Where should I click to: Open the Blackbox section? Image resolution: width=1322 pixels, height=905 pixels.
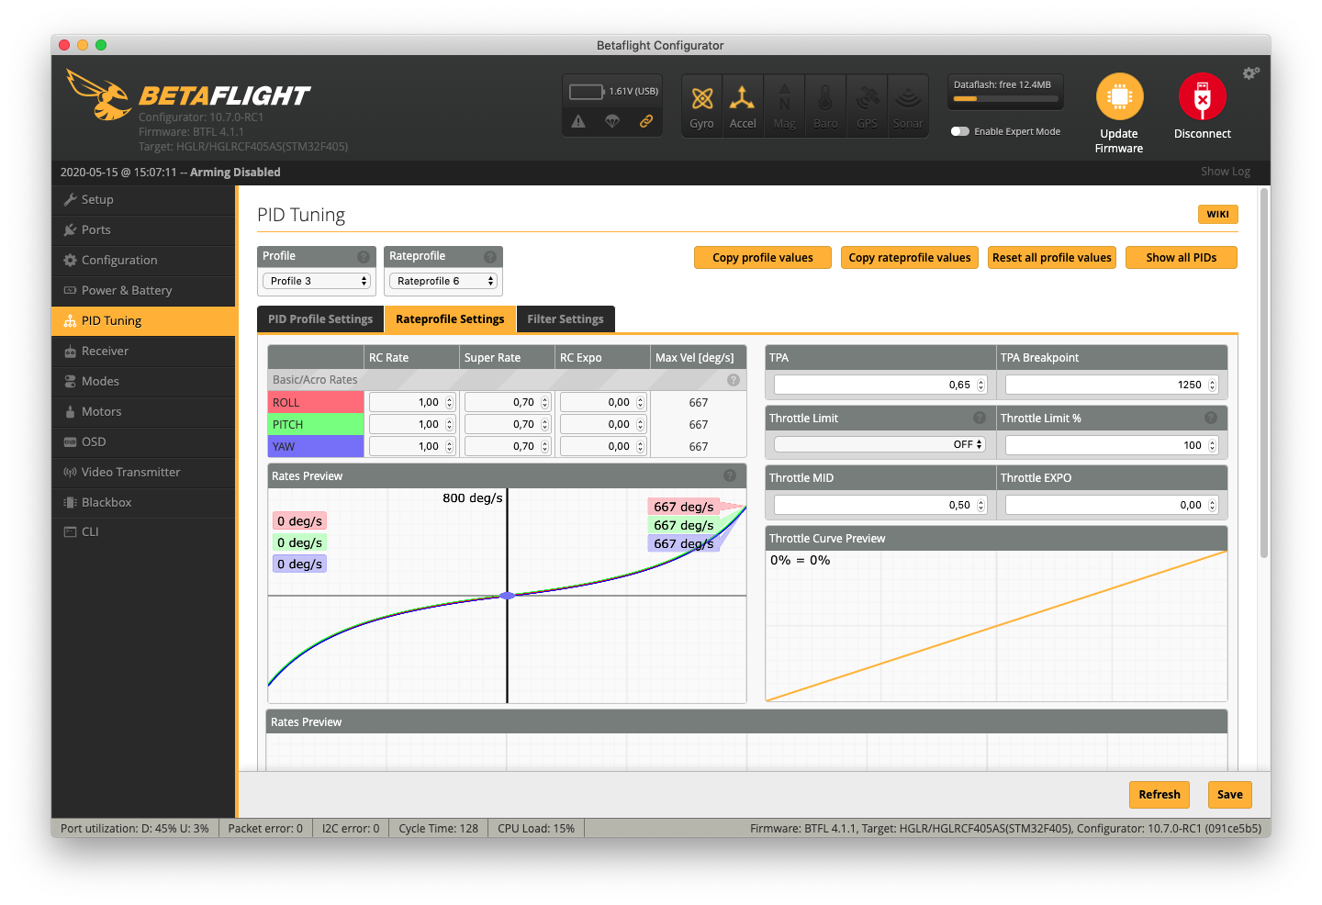143,502
